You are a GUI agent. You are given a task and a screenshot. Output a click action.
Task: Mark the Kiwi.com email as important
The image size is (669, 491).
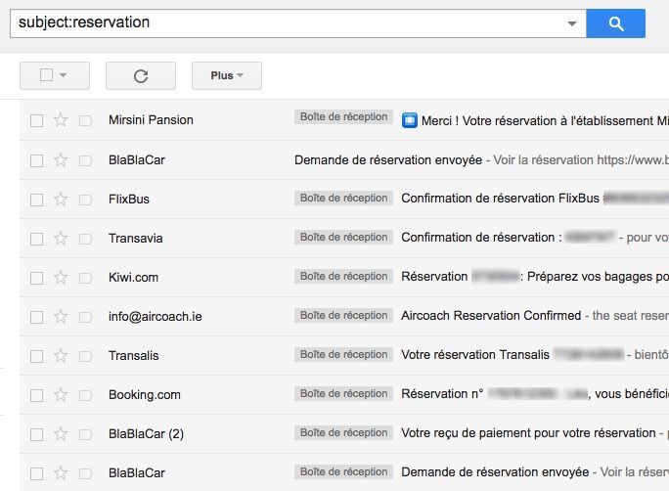85,277
